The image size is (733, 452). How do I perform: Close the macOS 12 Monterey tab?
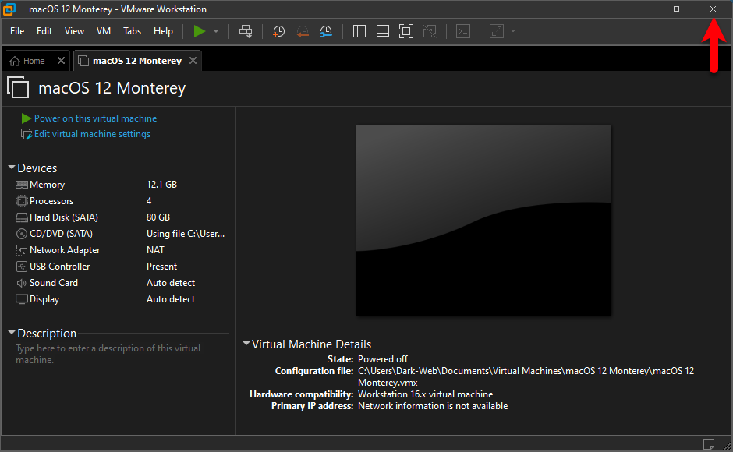(193, 61)
